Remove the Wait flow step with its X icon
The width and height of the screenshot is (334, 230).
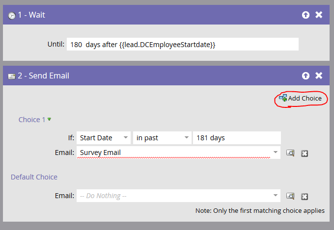(x=319, y=15)
